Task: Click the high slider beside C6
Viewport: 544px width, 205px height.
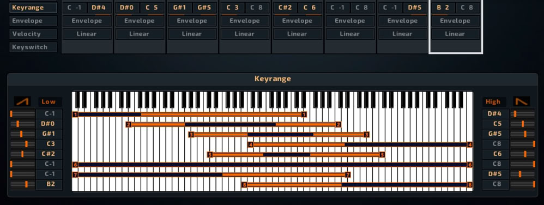Action: point(523,154)
